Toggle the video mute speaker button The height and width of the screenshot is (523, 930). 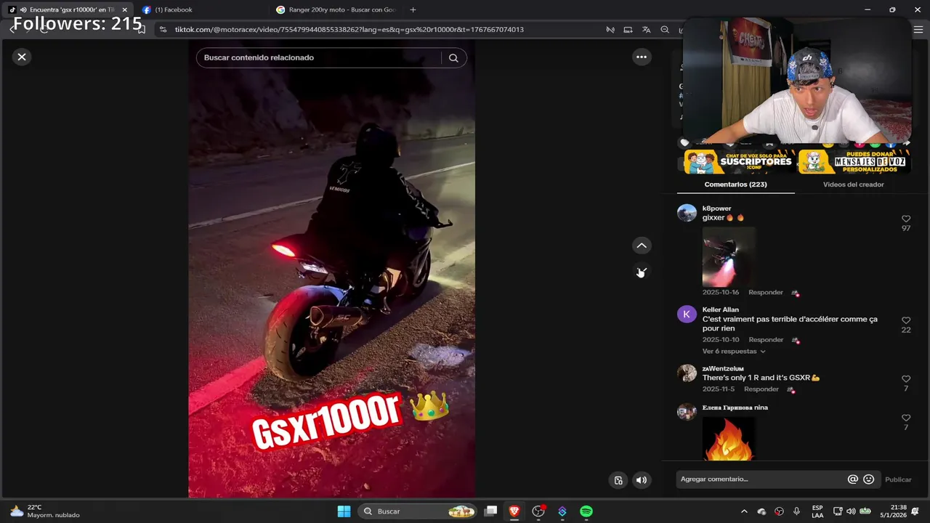coord(642,480)
